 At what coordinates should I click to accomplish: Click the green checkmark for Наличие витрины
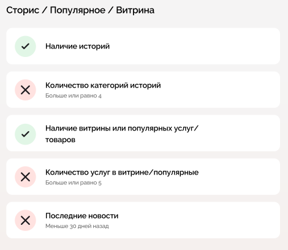point(25,134)
